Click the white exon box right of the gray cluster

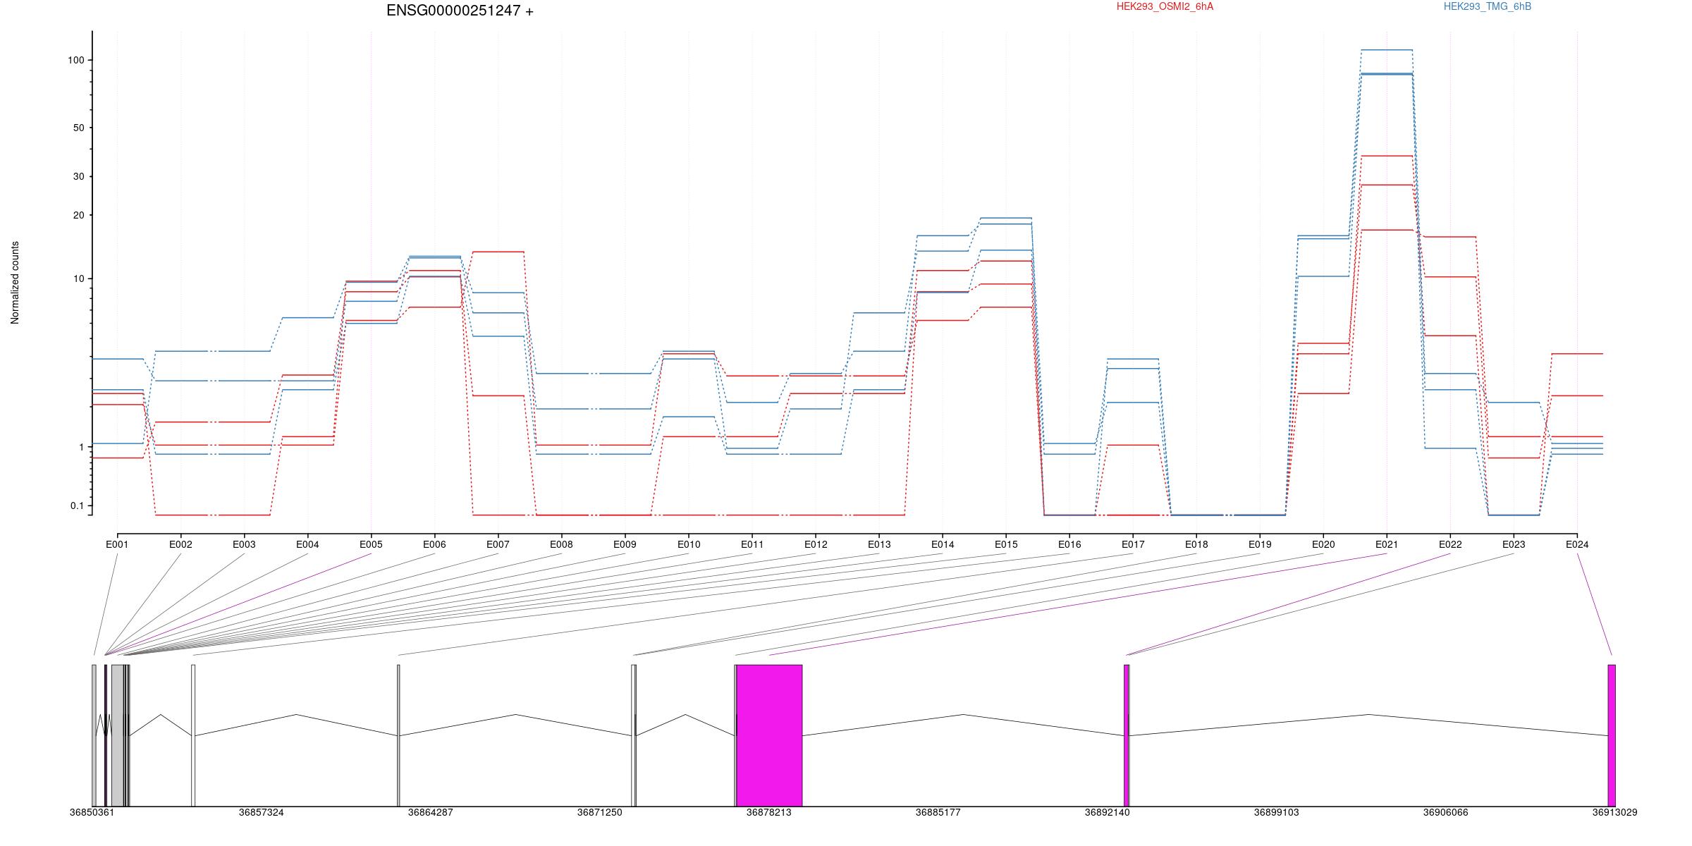(x=193, y=735)
